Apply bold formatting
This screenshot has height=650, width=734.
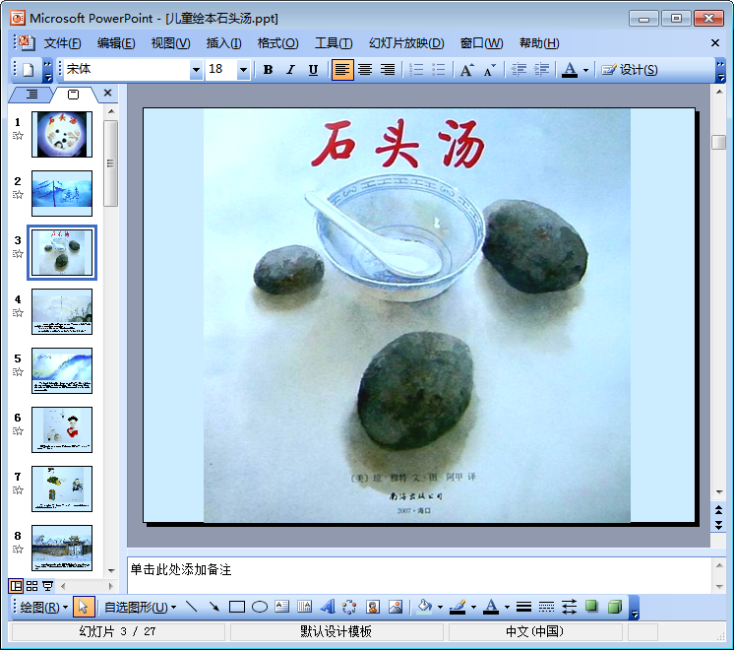(x=268, y=70)
